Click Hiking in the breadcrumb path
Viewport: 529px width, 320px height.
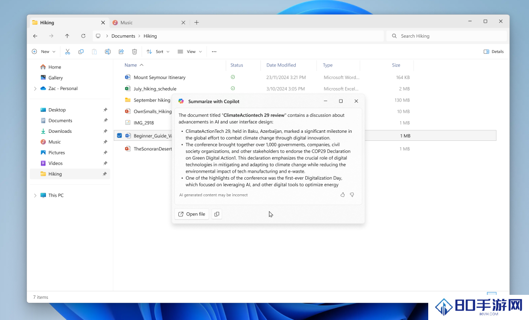tap(150, 36)
